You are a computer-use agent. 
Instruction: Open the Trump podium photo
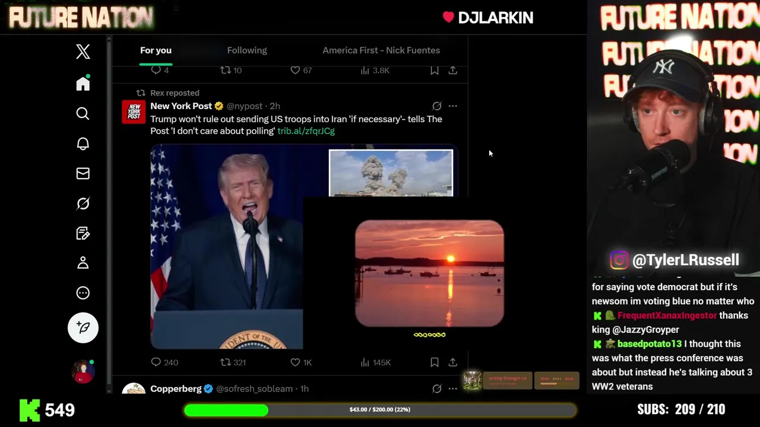coord(227,247)
